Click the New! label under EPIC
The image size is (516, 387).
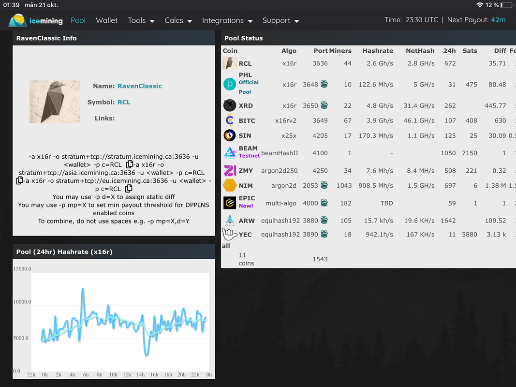pos(246,206)
